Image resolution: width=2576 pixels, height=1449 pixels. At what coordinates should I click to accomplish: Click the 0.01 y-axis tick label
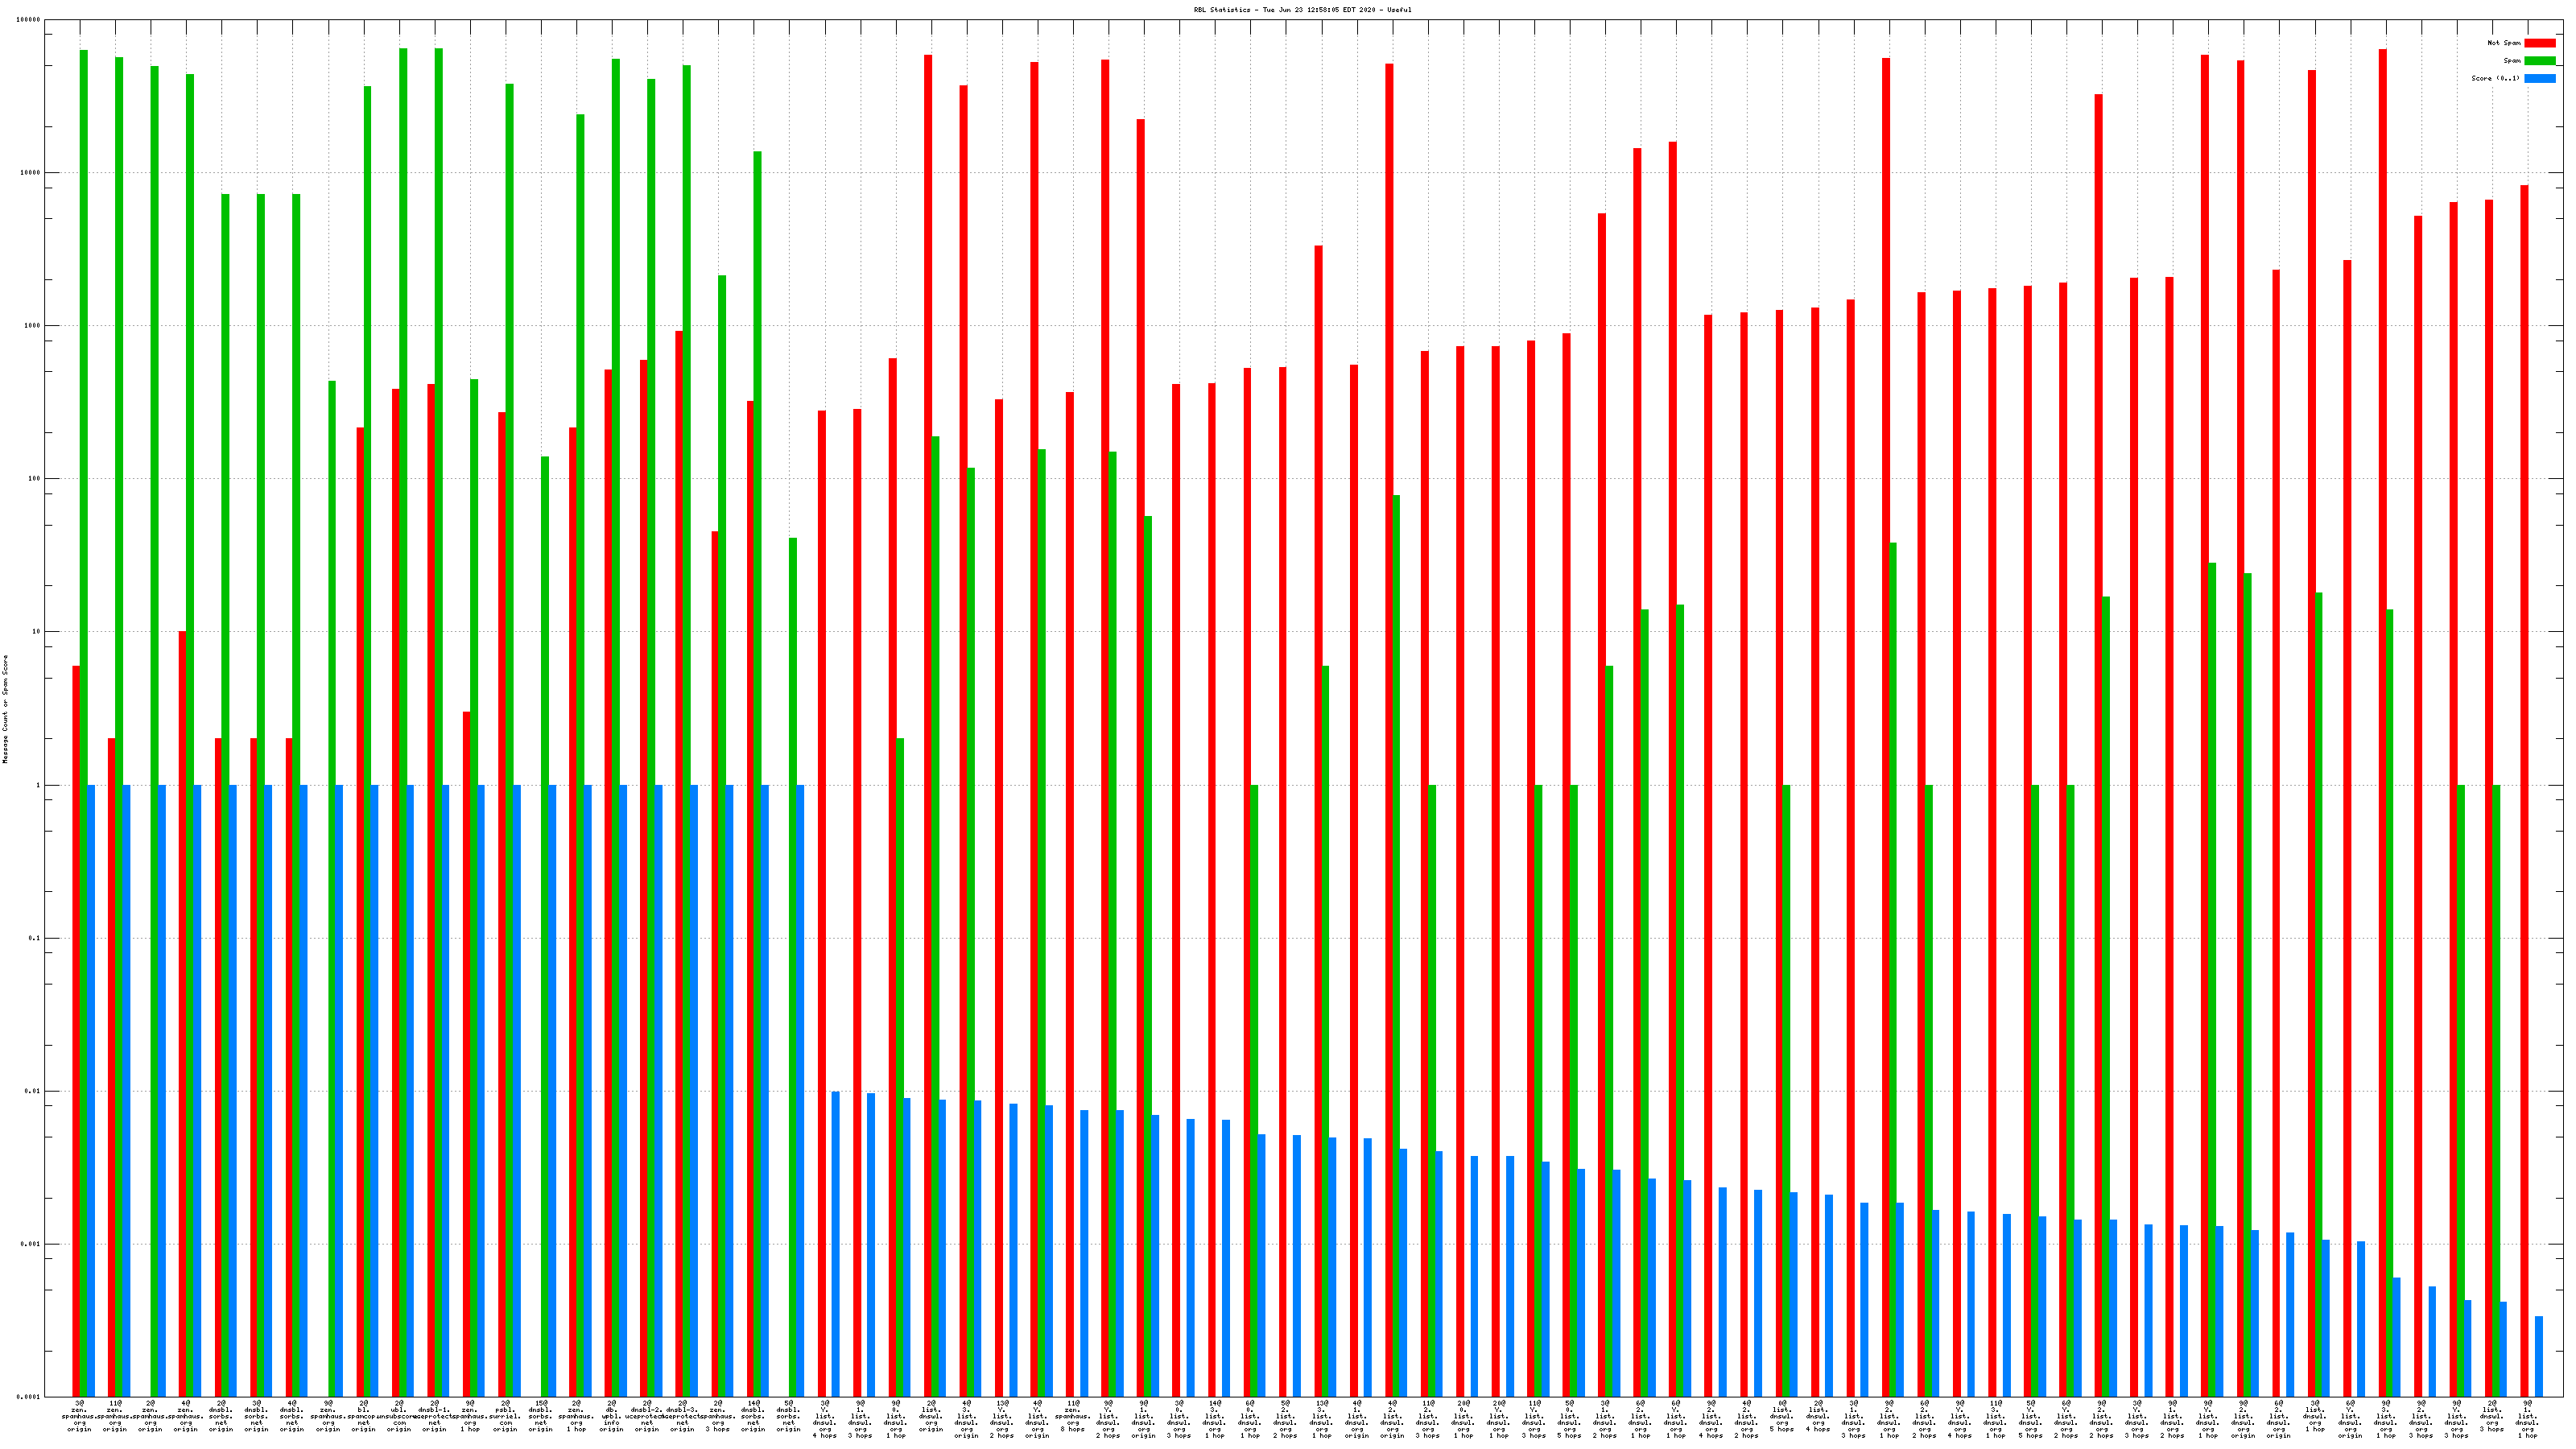coord(34,1091)
